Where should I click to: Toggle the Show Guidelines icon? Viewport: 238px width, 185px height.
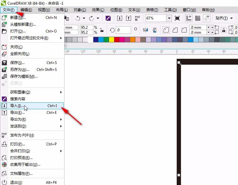click(207, 18)
